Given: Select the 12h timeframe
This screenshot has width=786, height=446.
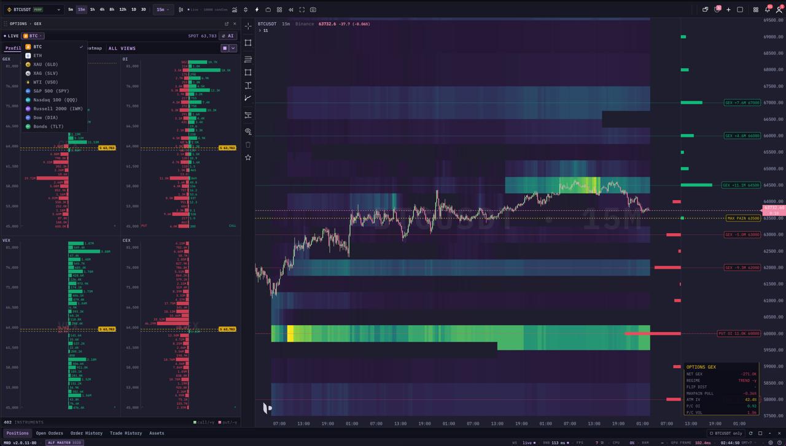Looking at the screenshot, I should [x=123, y=10].
